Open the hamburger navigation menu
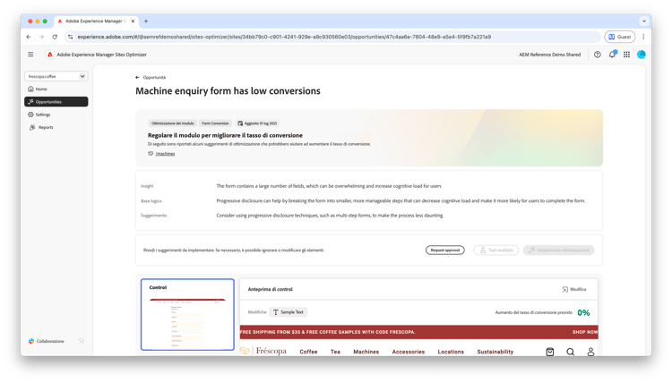Image resolution: width=672 pixels, height=383 pixels. click(x=30, y=55)
